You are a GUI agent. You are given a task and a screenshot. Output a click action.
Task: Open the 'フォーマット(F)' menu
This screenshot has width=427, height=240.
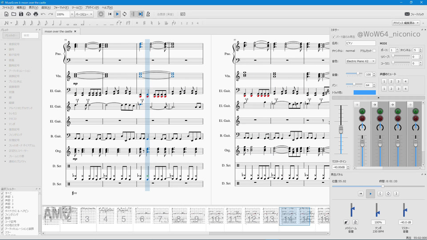(x=61, y=8)
